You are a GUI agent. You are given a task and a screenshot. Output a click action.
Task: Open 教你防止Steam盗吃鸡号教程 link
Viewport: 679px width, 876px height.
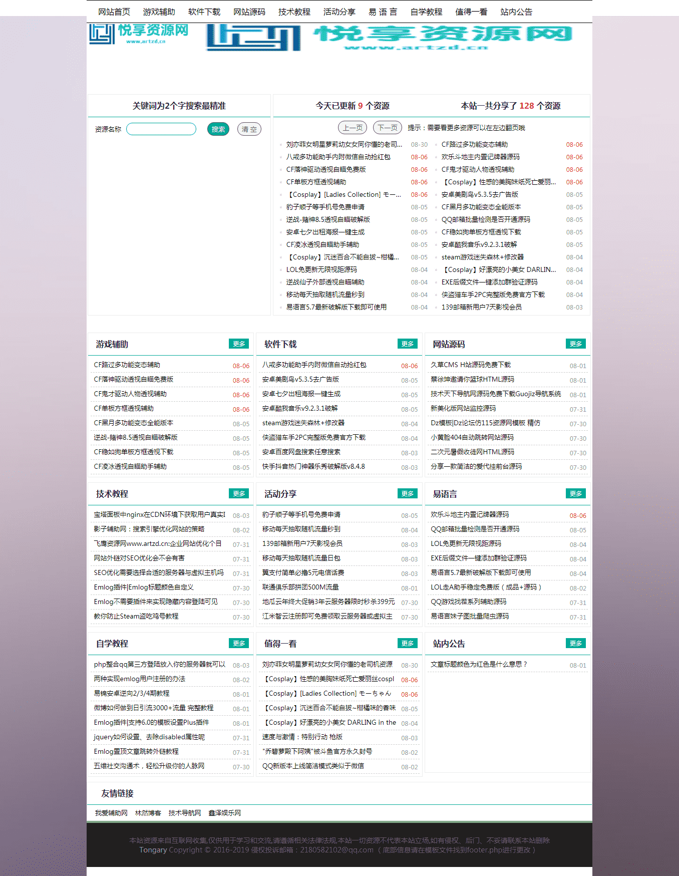136,616
